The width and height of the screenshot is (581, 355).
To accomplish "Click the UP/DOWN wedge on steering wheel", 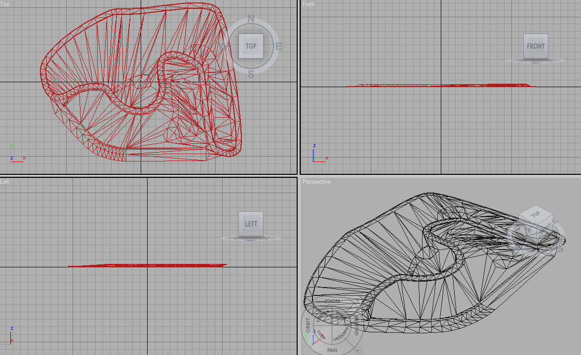I will pos(341,334).
